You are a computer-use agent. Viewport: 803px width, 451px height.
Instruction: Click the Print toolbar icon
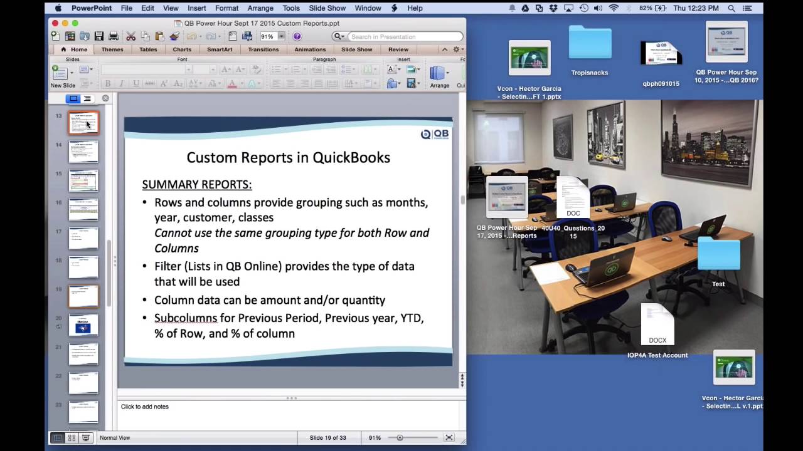pos(114,36)
